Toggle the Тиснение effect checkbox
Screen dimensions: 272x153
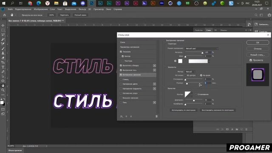(121, 52)
